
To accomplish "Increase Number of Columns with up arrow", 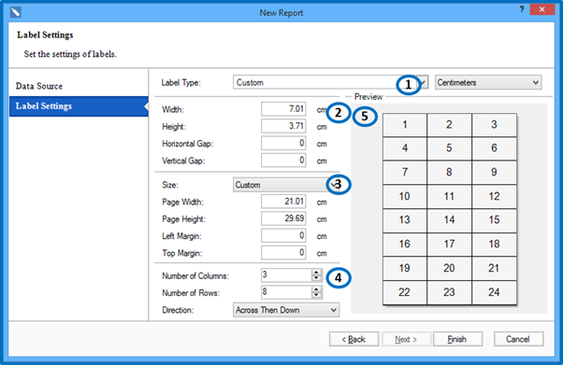I will click(316, 273).
